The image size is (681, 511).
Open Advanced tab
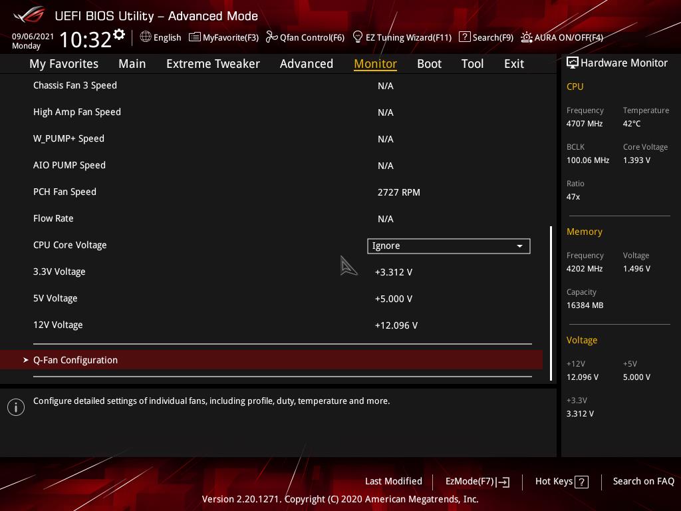pos(306,63)
